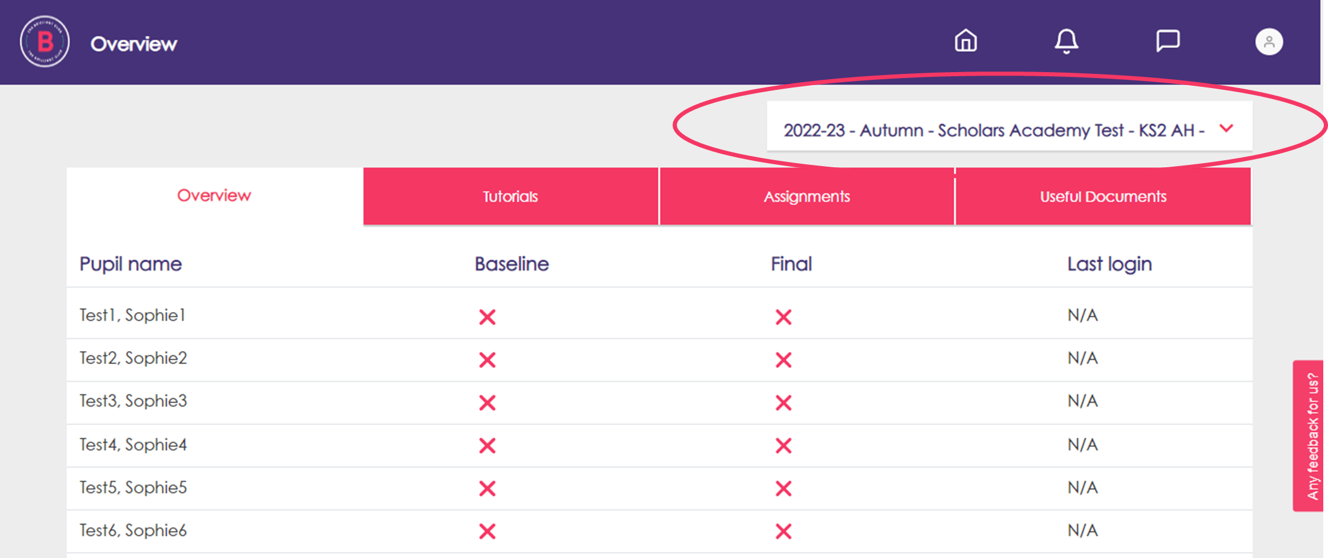The width and height of the screenshot is (1328, 558).
Task: Switch to the Assignments tab
Action: 806,196
